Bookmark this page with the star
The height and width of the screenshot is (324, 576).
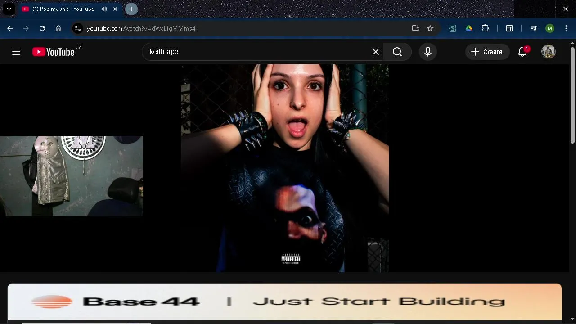tap(430, 28)
